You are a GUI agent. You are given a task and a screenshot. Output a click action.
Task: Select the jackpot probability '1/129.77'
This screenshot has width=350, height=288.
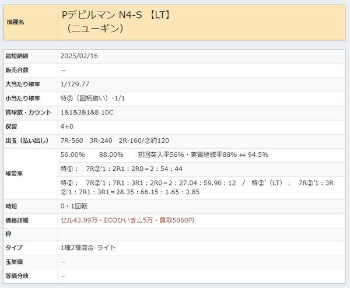(75, 84)
